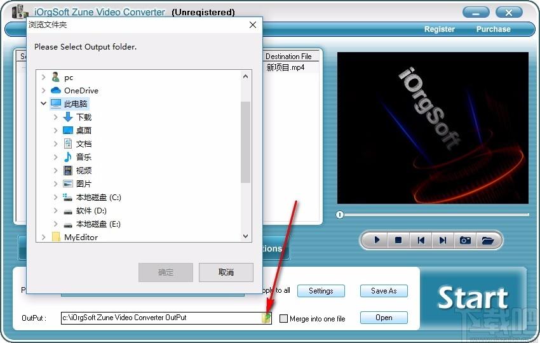Open snapshot folder icon in player controls
The height and width of the screenshot is (343, 540).
(488, 239)
